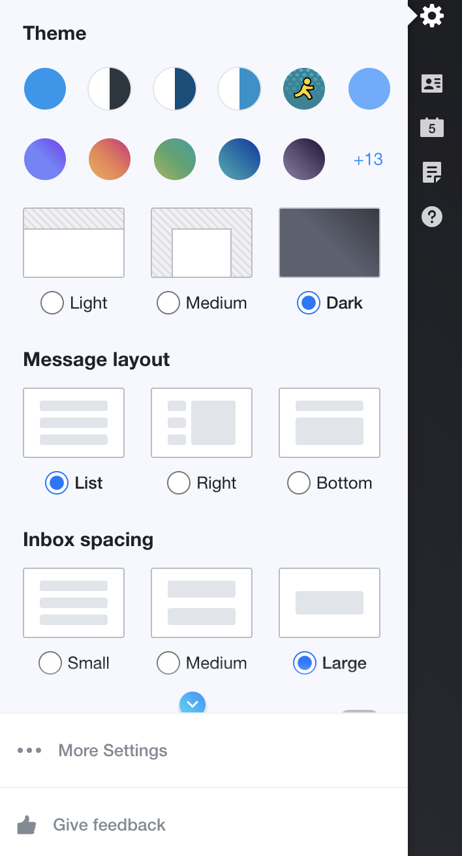This screenshot has height=856, width=462.
Task: Pick the solid blue theme swatch
Action: pyautogui.click(x=45, y=89)
